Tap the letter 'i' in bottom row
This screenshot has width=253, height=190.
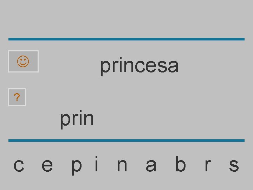(97, 164)
